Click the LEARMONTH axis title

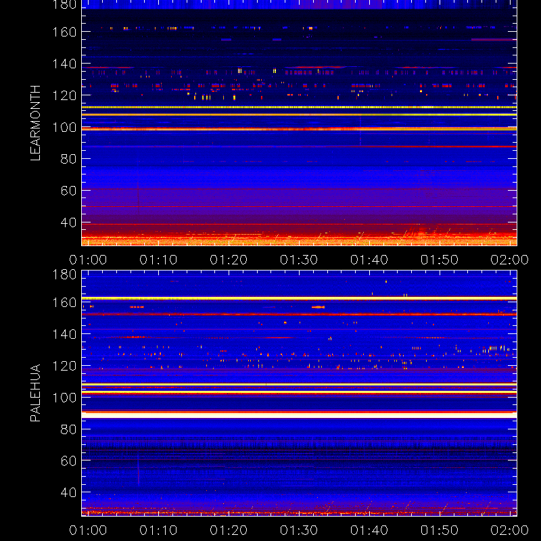(x=35, y=123)
